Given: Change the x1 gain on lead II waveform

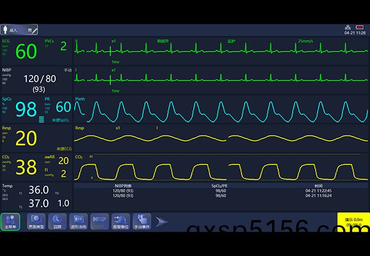Looking at the screenshot, I should click(113, 41).
